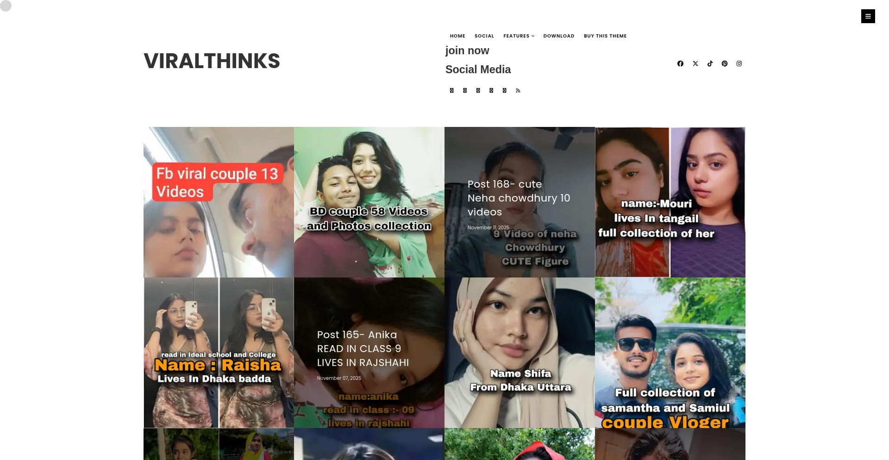Viewport: 889px width, 460px height.
Task: Open the TikTok social icon
Action: 710,63
